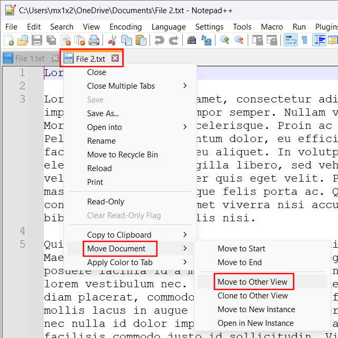The height and width of the screenshot is (338, 338).
Task: Click the save-state disk icon on File 2.txt tab
Action: (x=69, y=59)
